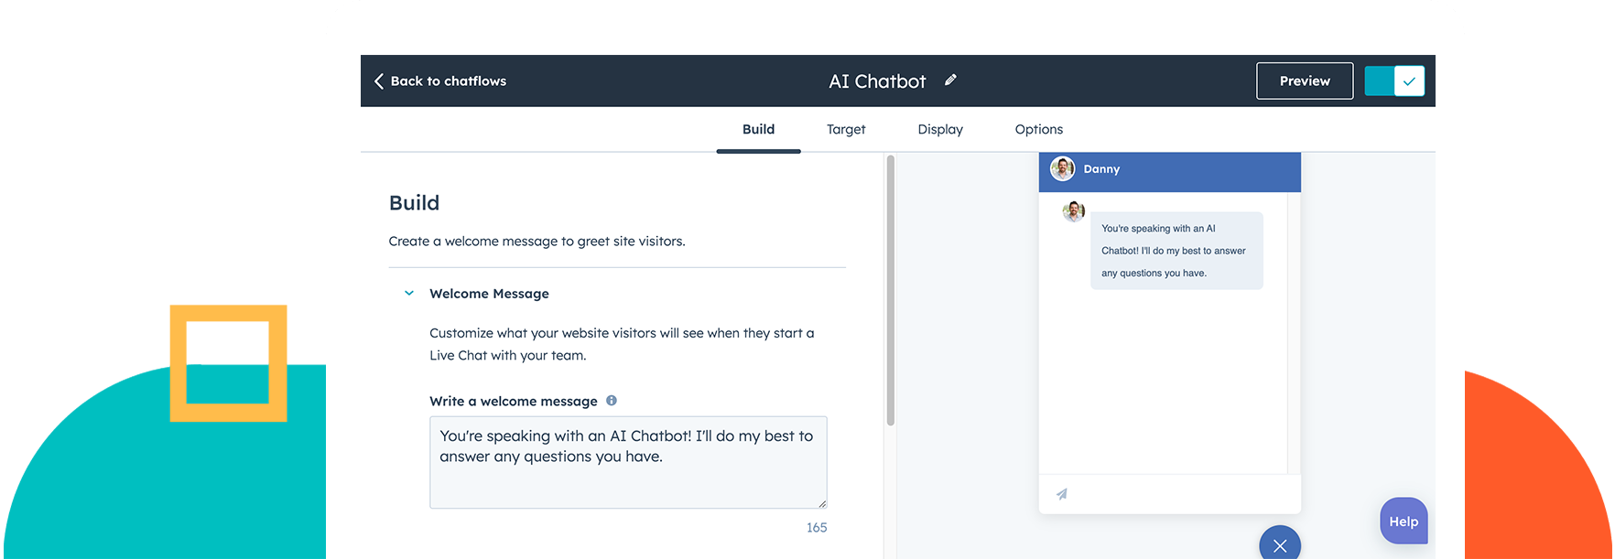Switch to the Build tab

tap(758, 129)
